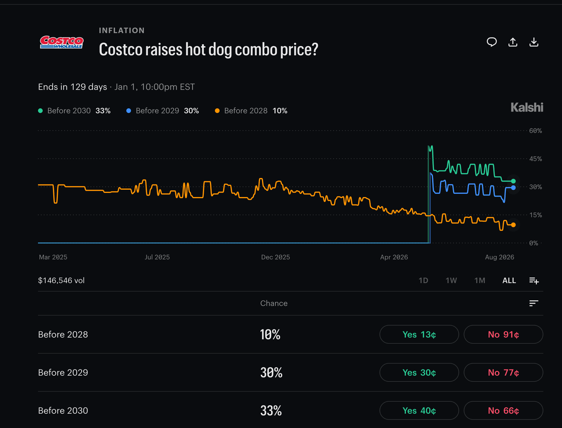
Task: Select the 1M time range
Action: tap(480, 280)
